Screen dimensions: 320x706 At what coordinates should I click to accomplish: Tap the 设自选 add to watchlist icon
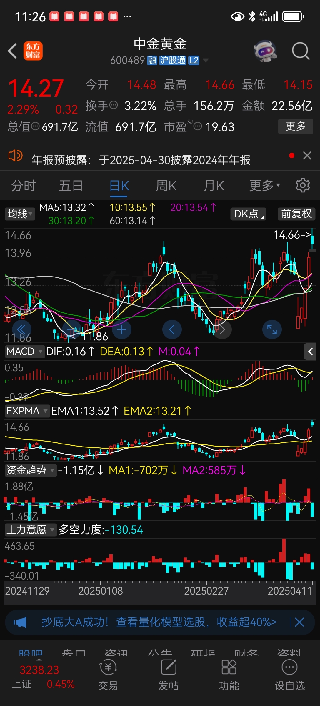pyautogui.click(x=290, y=675)
